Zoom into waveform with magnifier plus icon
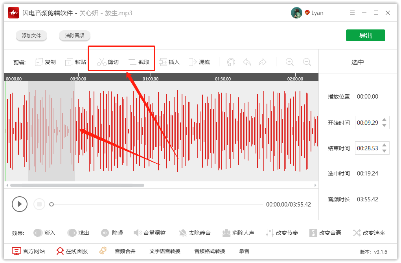The image size is (401, 263). (289, 61)
